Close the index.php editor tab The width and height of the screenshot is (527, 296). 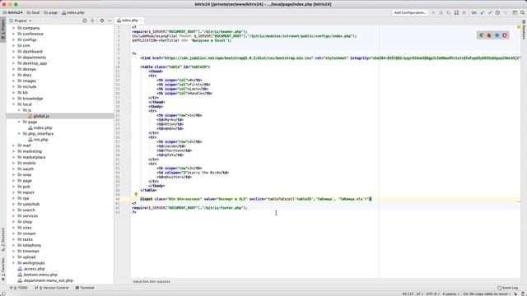pos(141,21)
